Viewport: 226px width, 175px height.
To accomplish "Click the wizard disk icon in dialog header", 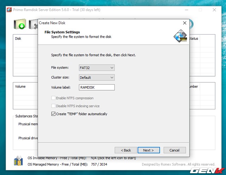I will [180, 36].
